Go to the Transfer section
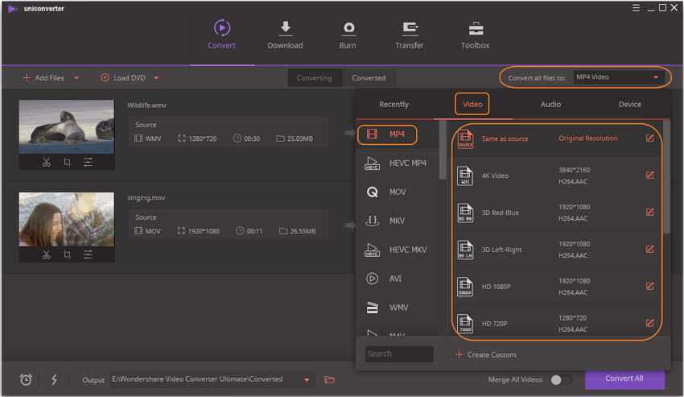Viewport: 684px width, 397px height. [410, 29]
